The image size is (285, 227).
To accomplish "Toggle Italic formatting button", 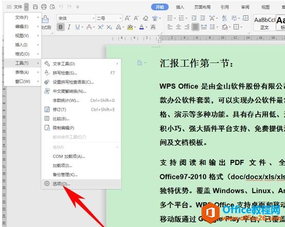I will pyautogui.click(x=69, y=27).
